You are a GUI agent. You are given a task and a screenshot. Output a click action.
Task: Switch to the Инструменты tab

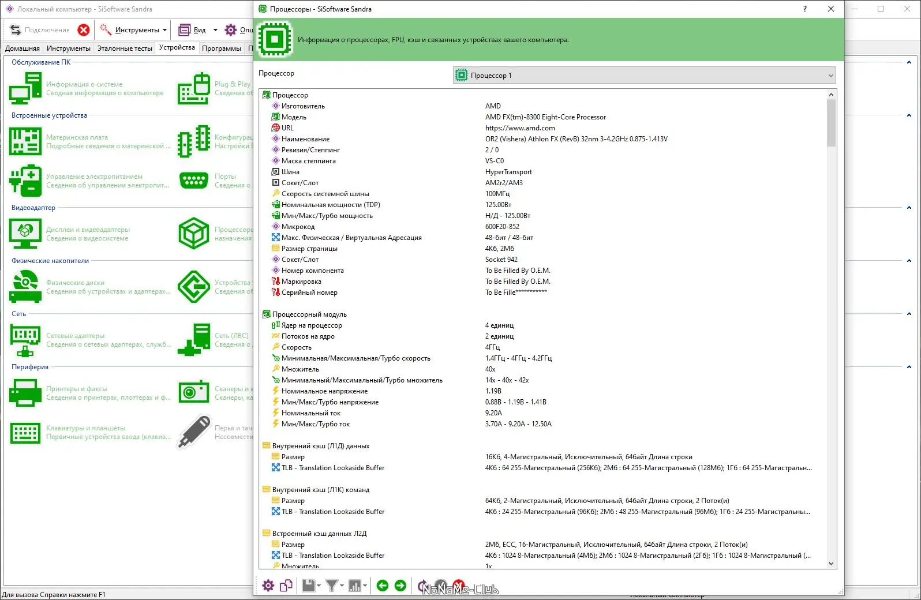point(69,48)
